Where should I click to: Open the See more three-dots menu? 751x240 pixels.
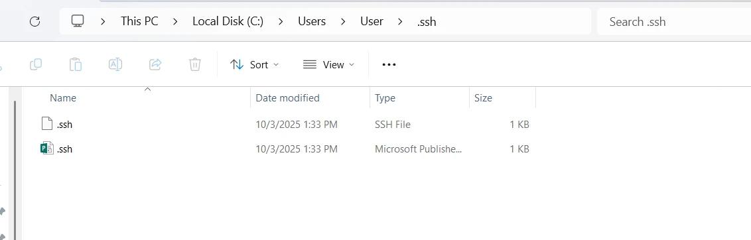(389, 65)
